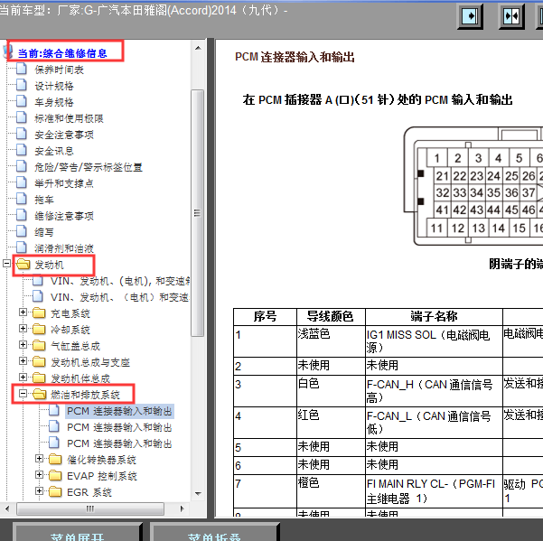
Task: Click the 浅蓝色 cell in row 1
Action: [331, 341]
